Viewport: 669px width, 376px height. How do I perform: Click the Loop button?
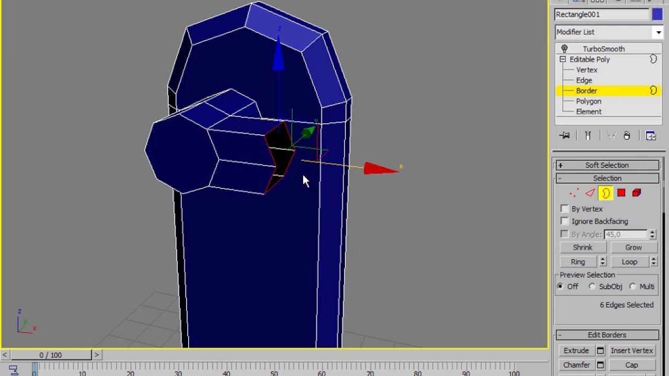point(629,262)
